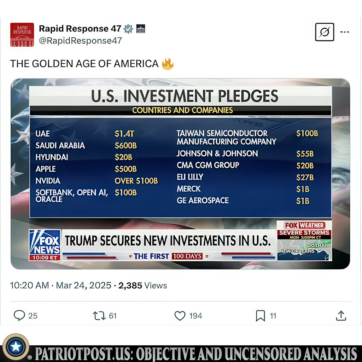Viewport: 362px width, 362px height.
Task: Click the @RapidResponse47 handle
Action: tap(80, 41)
